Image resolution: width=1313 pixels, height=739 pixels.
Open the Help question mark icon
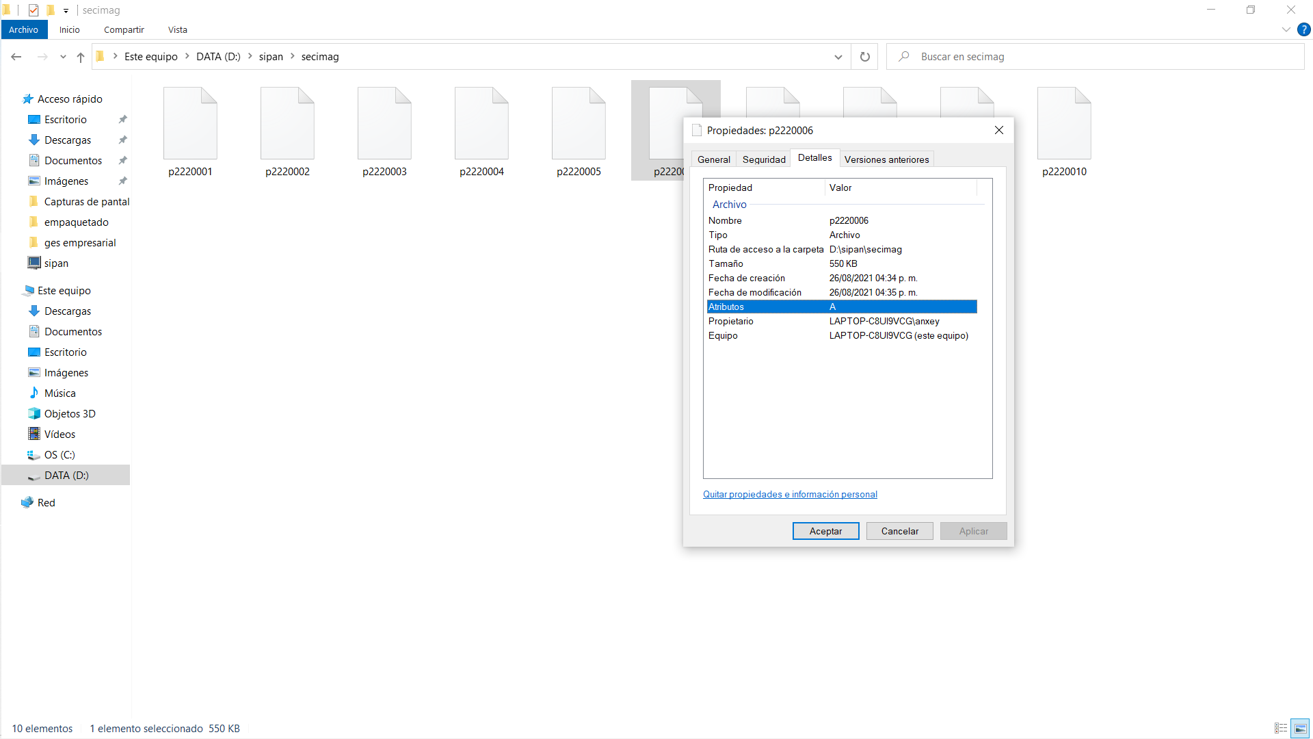coord(1304,29)
